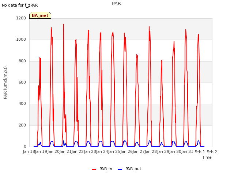Select the 'No data for f_zPAR' message
This screenshot has width=234, height=176.
pos(20,5)
